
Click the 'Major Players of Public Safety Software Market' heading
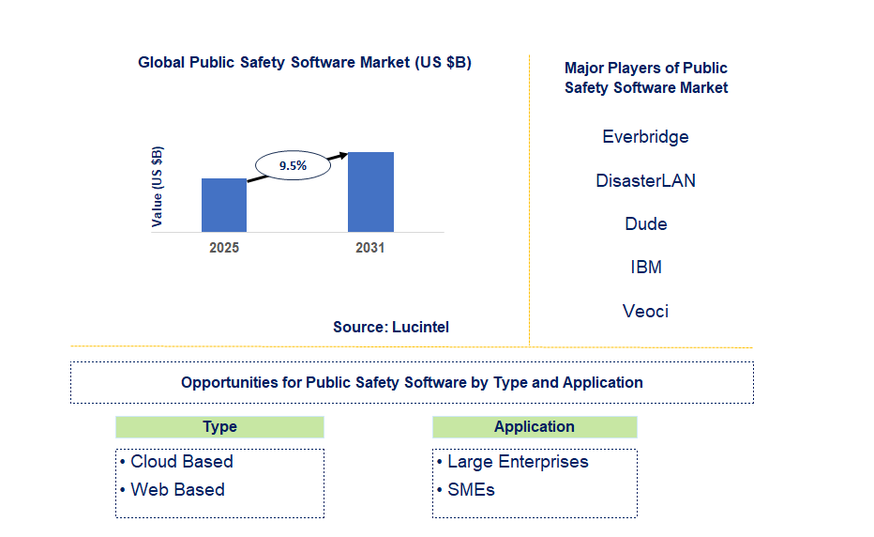[646, 78]
